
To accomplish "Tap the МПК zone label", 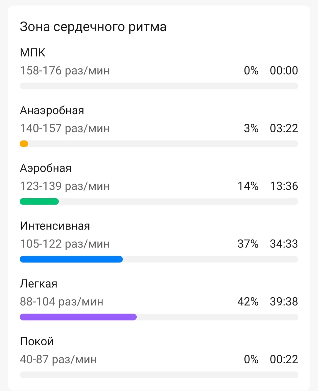I will (33, 53).
